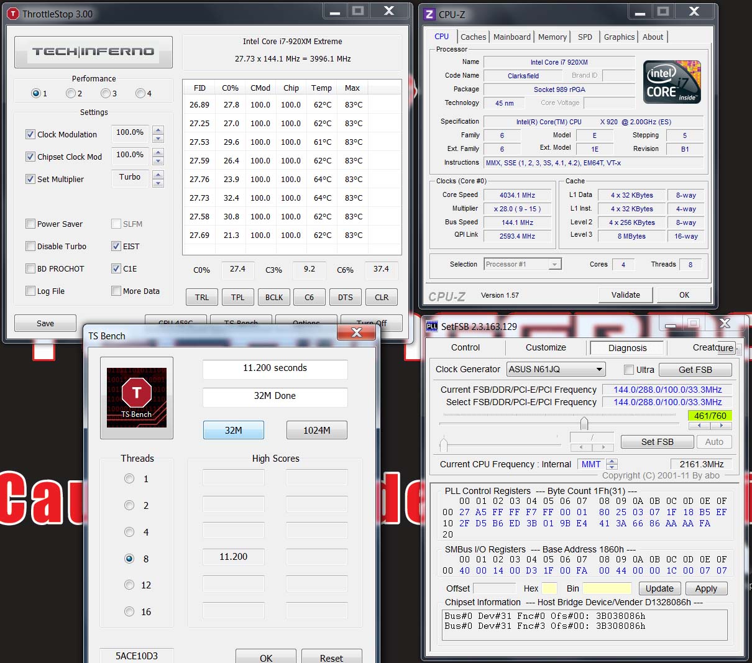
Task: Click the lower SetFSB slider handle
Action: (x=444, y=444)
